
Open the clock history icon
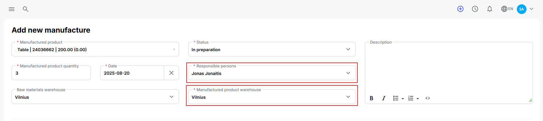(475, 9)
